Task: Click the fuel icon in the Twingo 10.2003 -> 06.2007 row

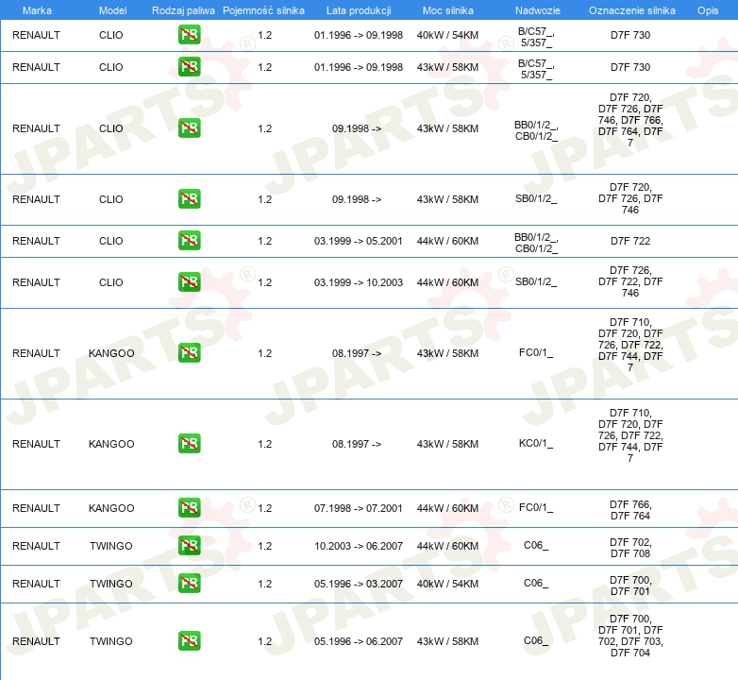Action: [x=189, y=545]
